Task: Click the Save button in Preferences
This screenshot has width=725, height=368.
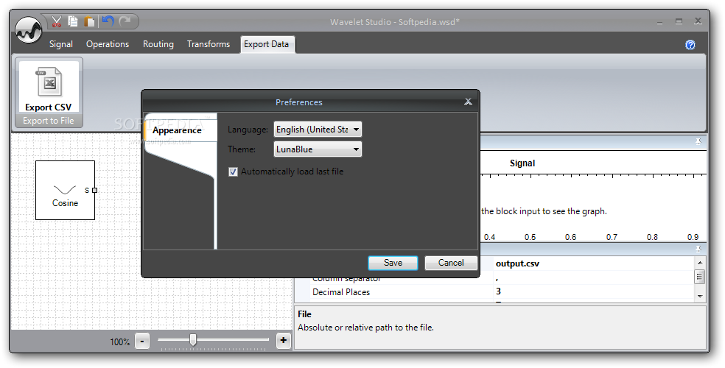Action: click(393, 263)
